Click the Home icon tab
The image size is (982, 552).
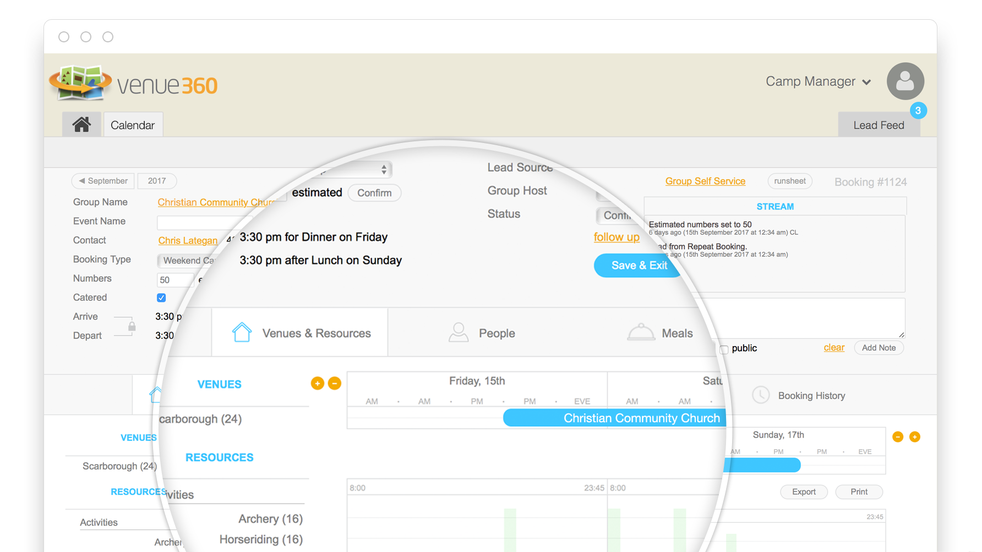point(81,125)
